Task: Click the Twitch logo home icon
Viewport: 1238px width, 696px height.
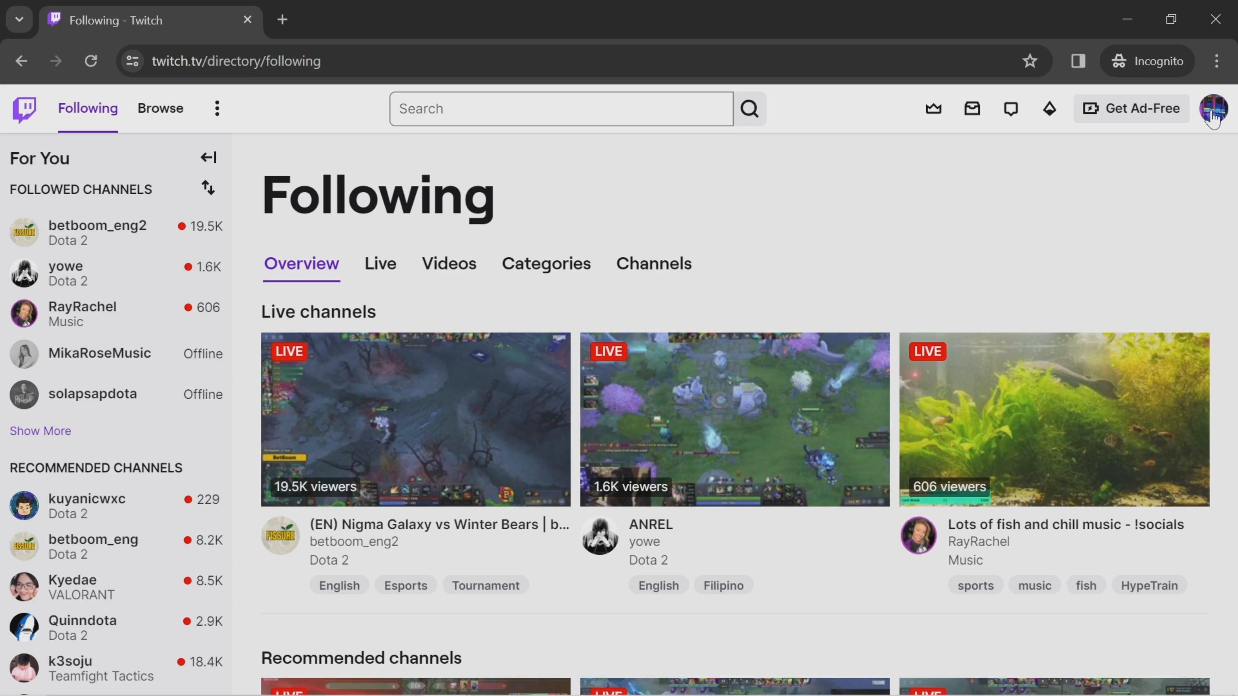Action: [24, 109]
